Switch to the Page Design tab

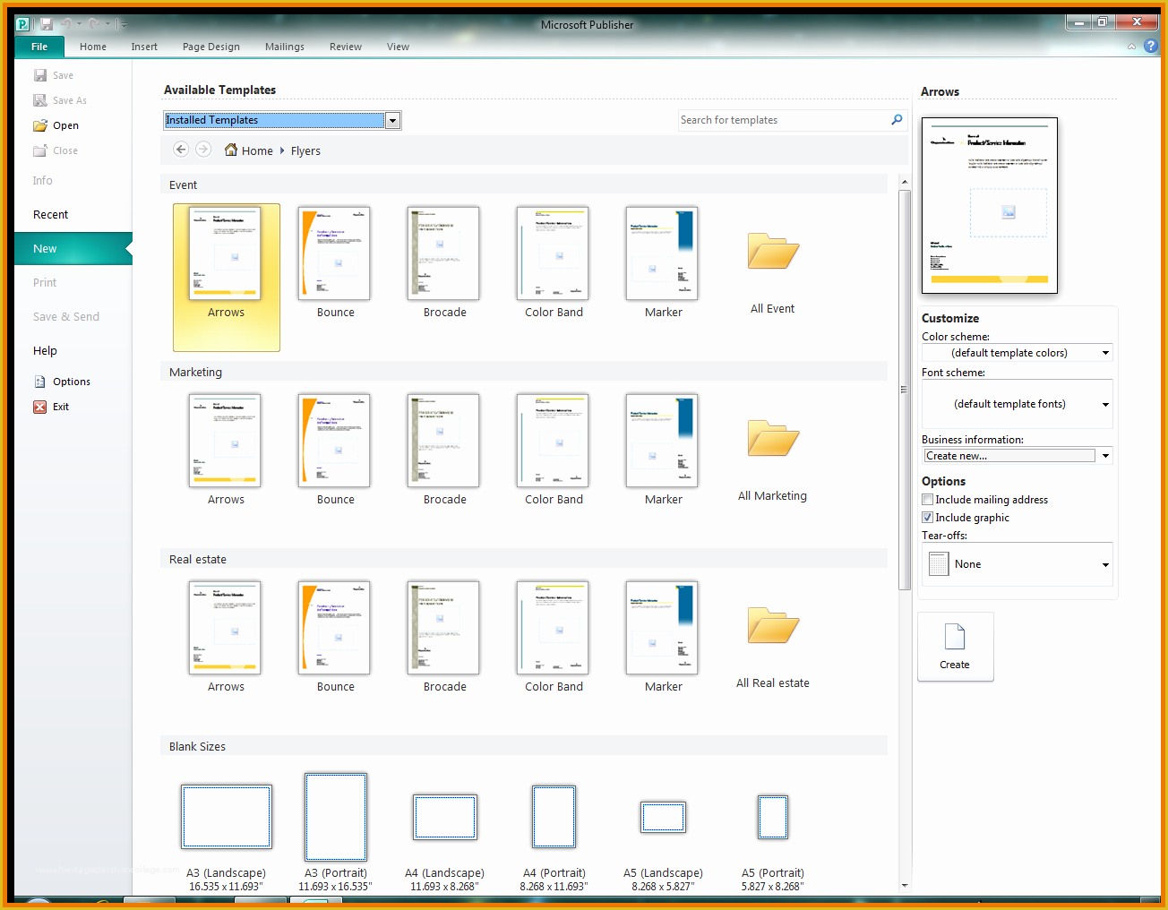point(211,47)
